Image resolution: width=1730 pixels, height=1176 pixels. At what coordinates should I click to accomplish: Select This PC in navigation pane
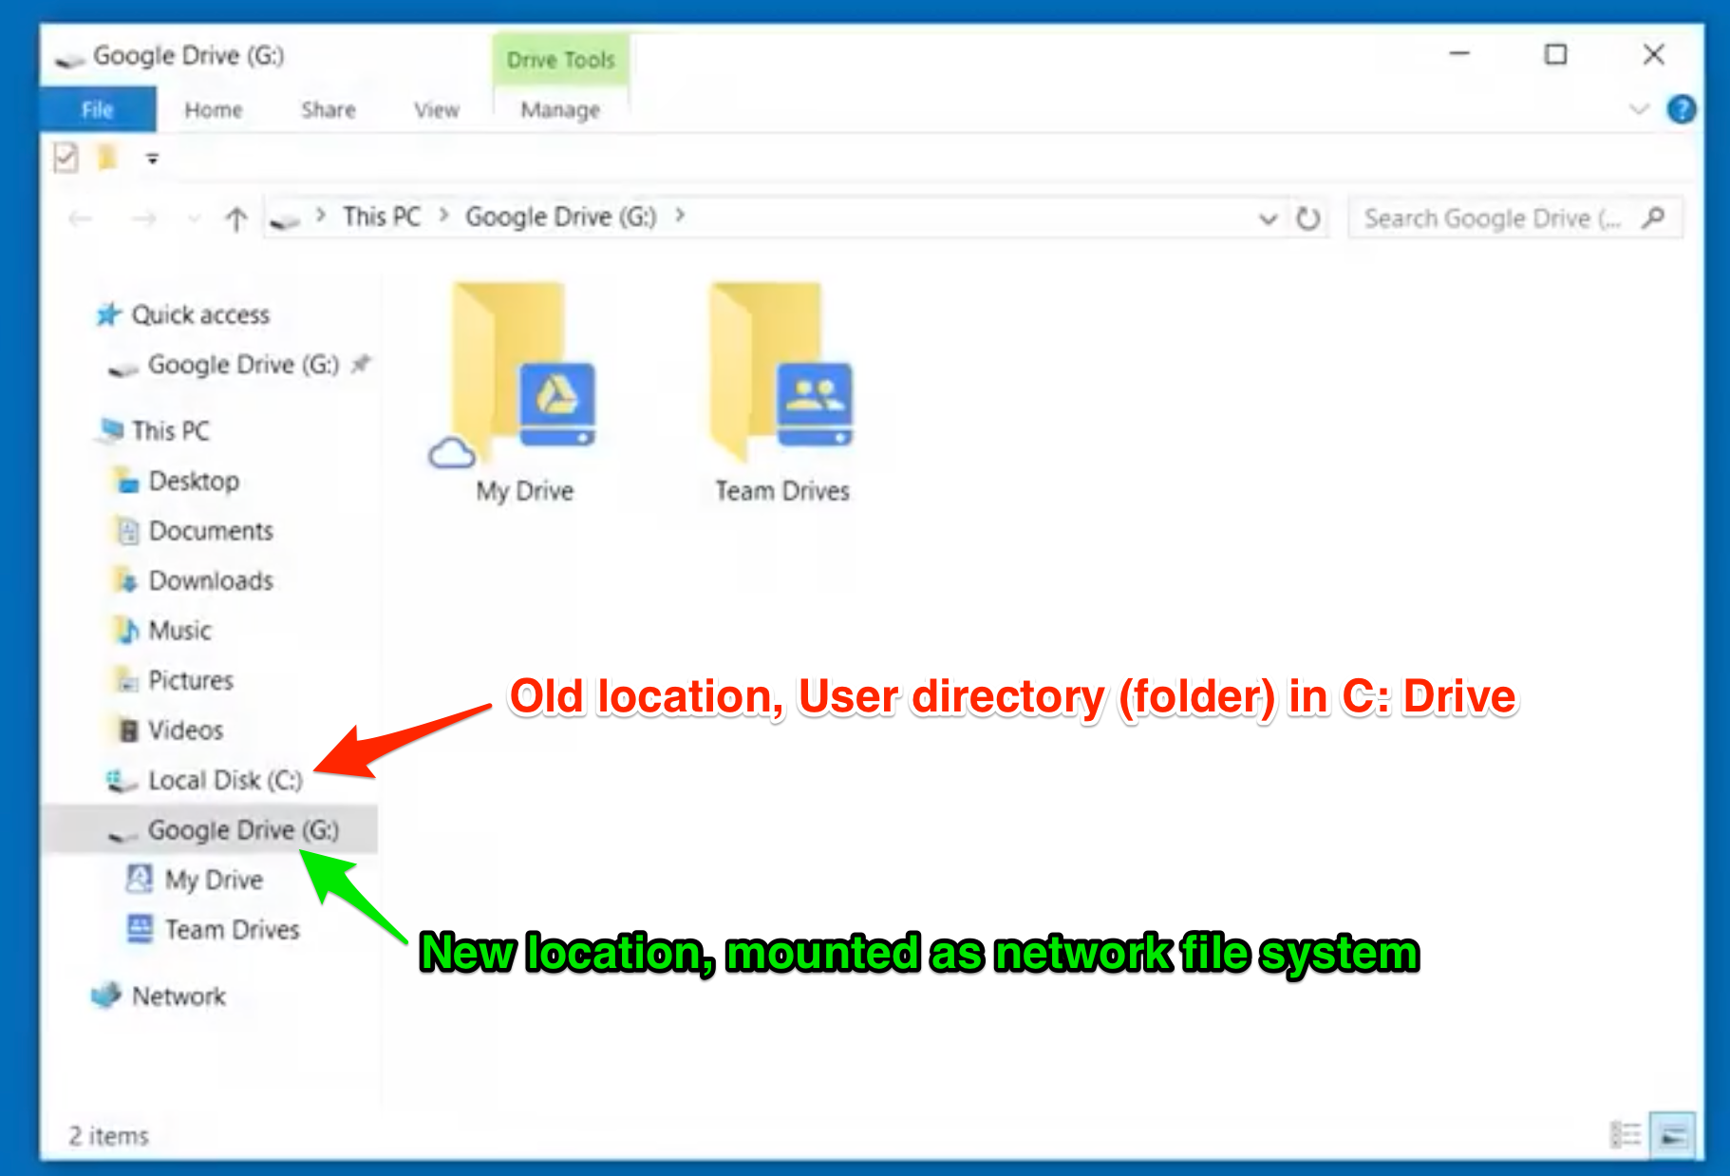pos(171,430)
